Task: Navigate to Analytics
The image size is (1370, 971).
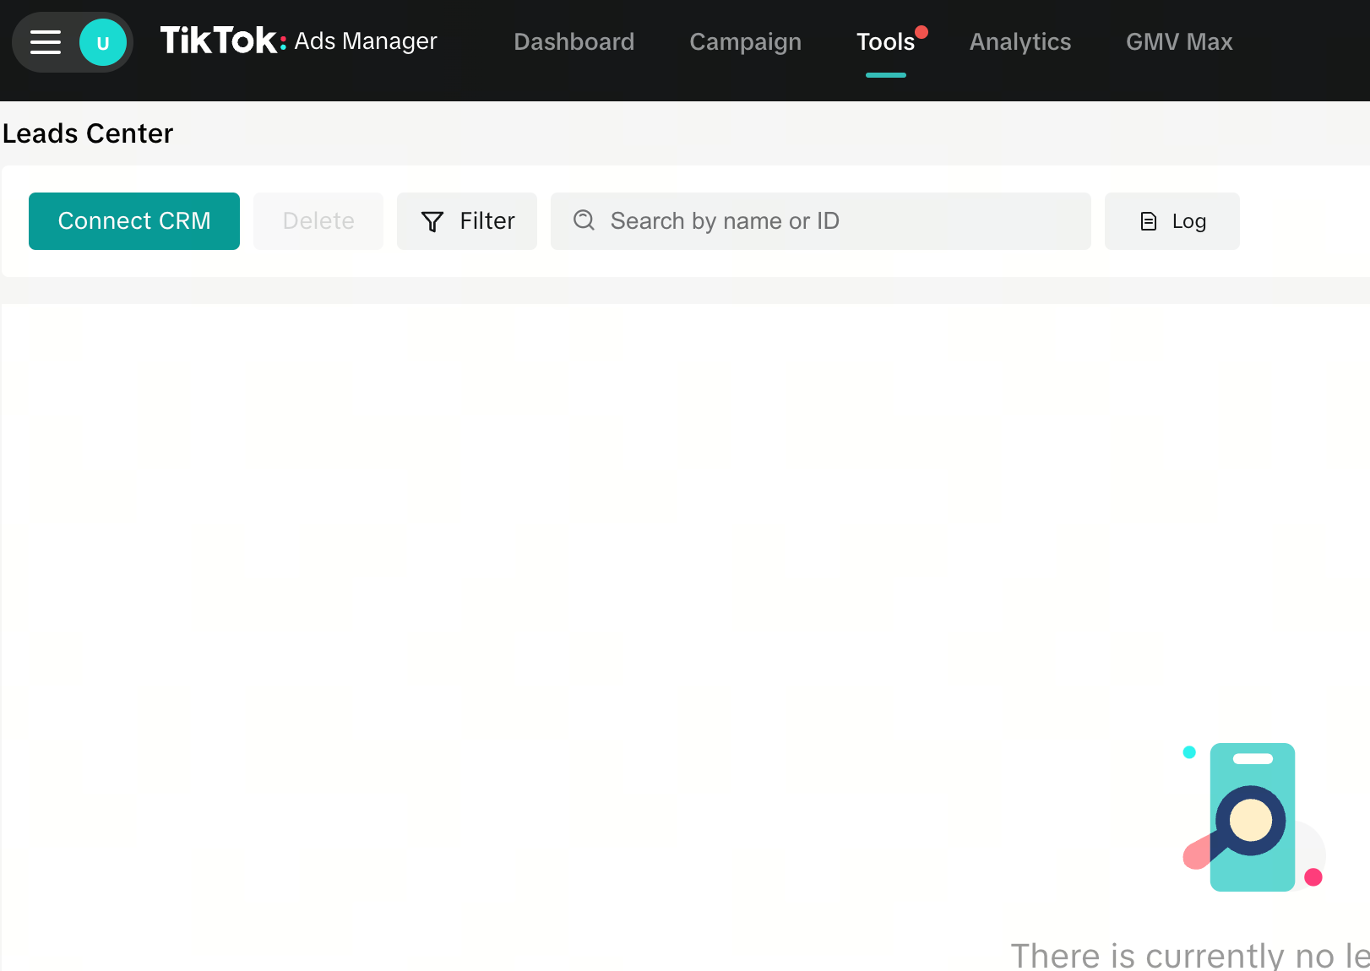Action: [x=1019, y=41]
